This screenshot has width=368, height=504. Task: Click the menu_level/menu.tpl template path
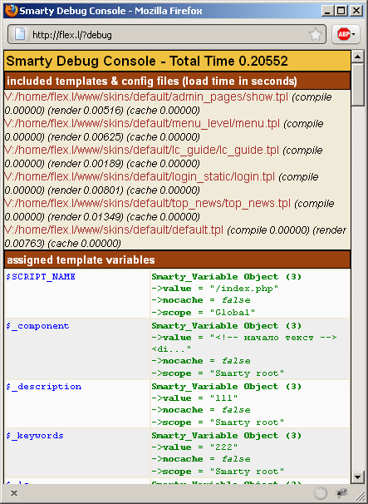[142, 123]
